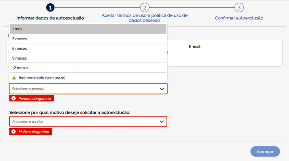Go to step 3 circle in the stepper

click(x=239, y=8)
